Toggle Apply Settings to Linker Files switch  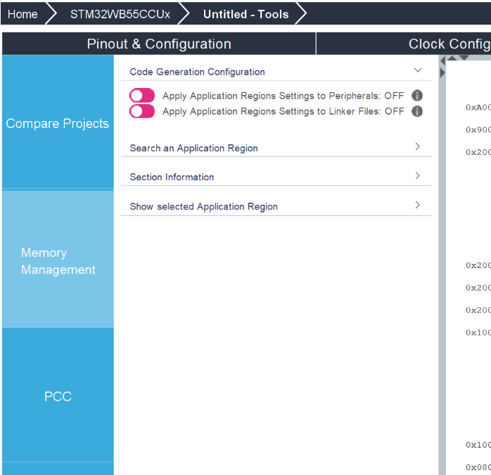click(x=142, y=111)
